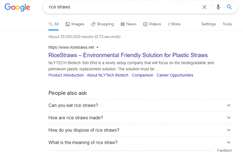243x157 pixels.
Task: Expand "What is the meaning of rice straw?" chevron
Action: click(x=229, y=143)
